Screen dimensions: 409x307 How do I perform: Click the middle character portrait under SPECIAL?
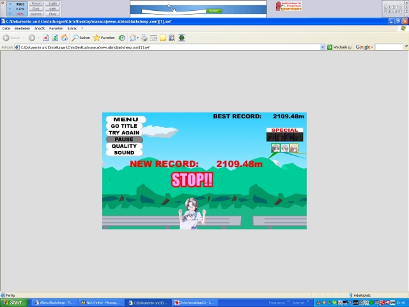pos(284,148)
